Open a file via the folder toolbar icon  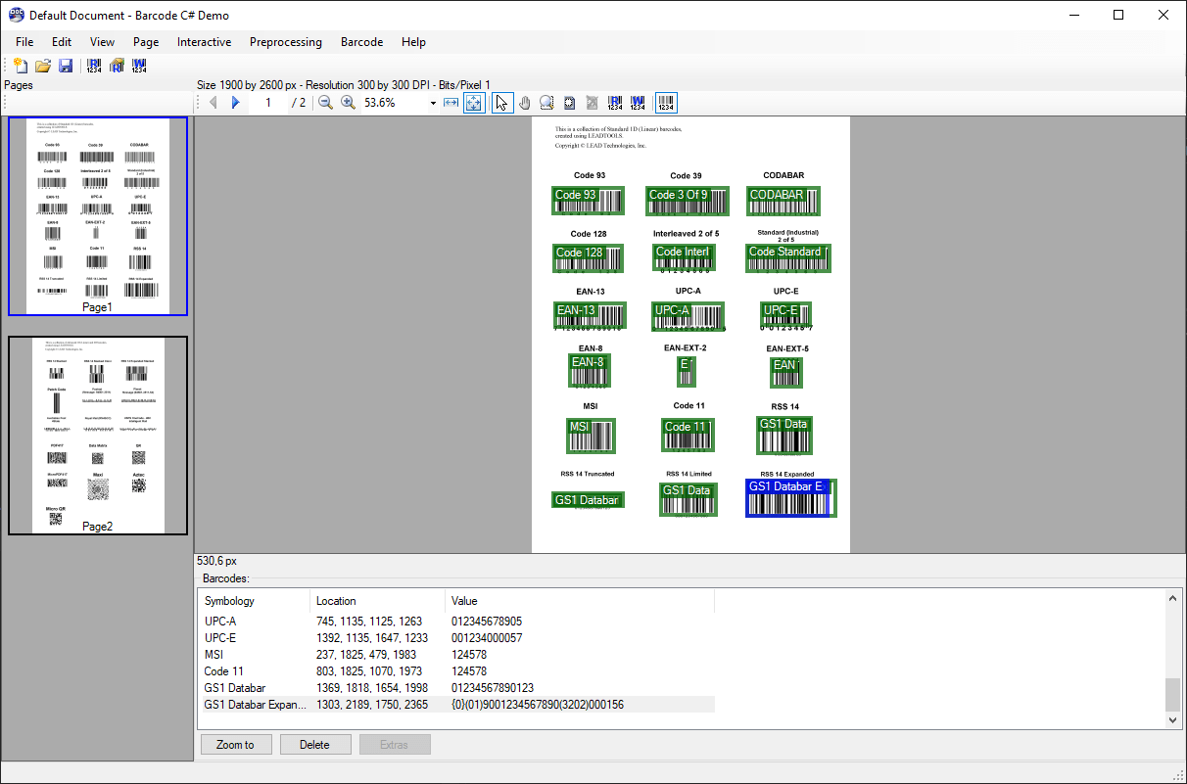pyautogui.click(x=43, y=65)
